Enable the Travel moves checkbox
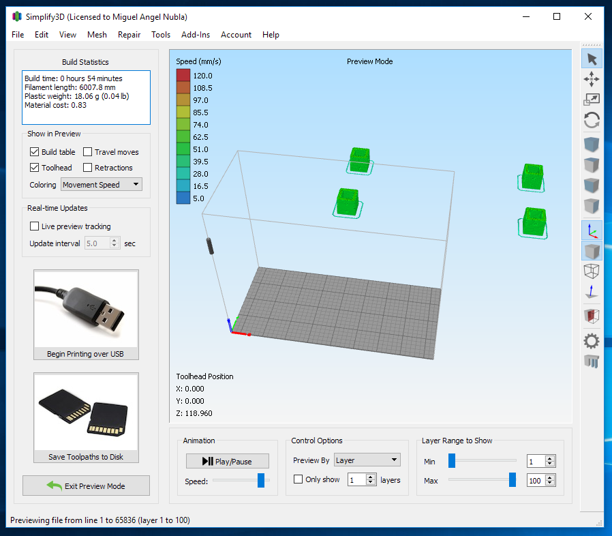Image resolution: width=612 pixels, height=536 pixels. click(87, 151)
